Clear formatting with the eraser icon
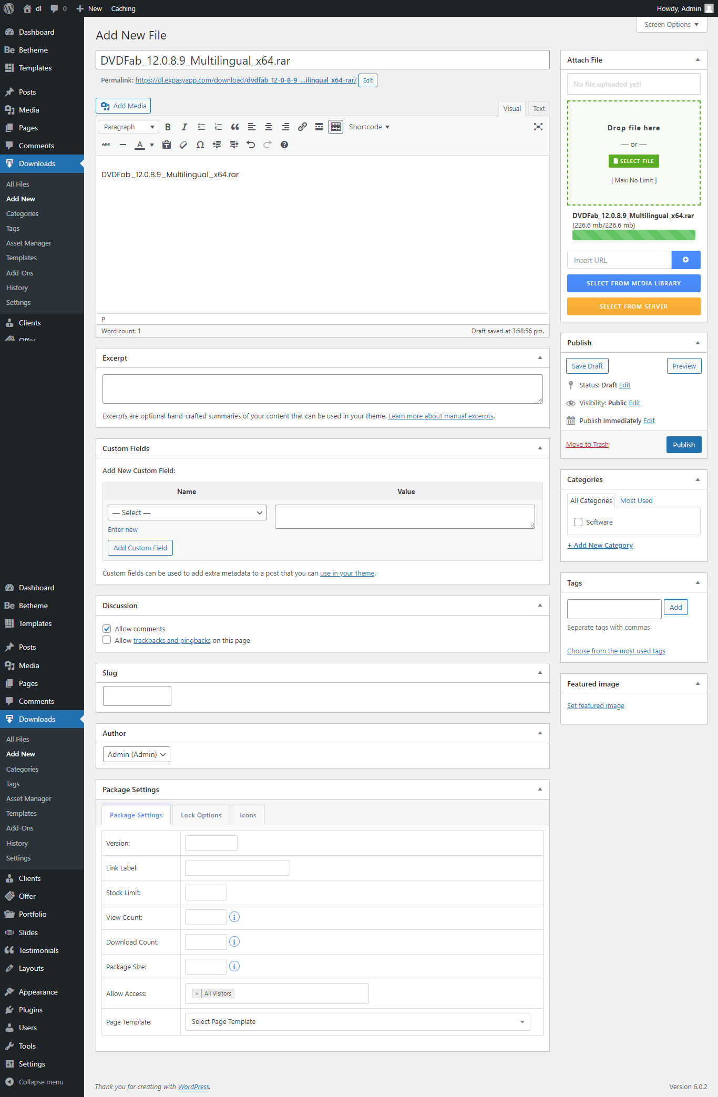718x1097 pixels. [x=183, y=145]
